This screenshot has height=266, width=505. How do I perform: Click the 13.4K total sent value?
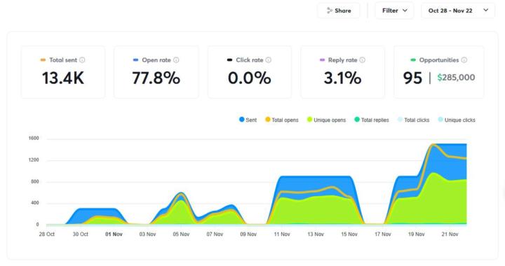(x=63, y=78)
